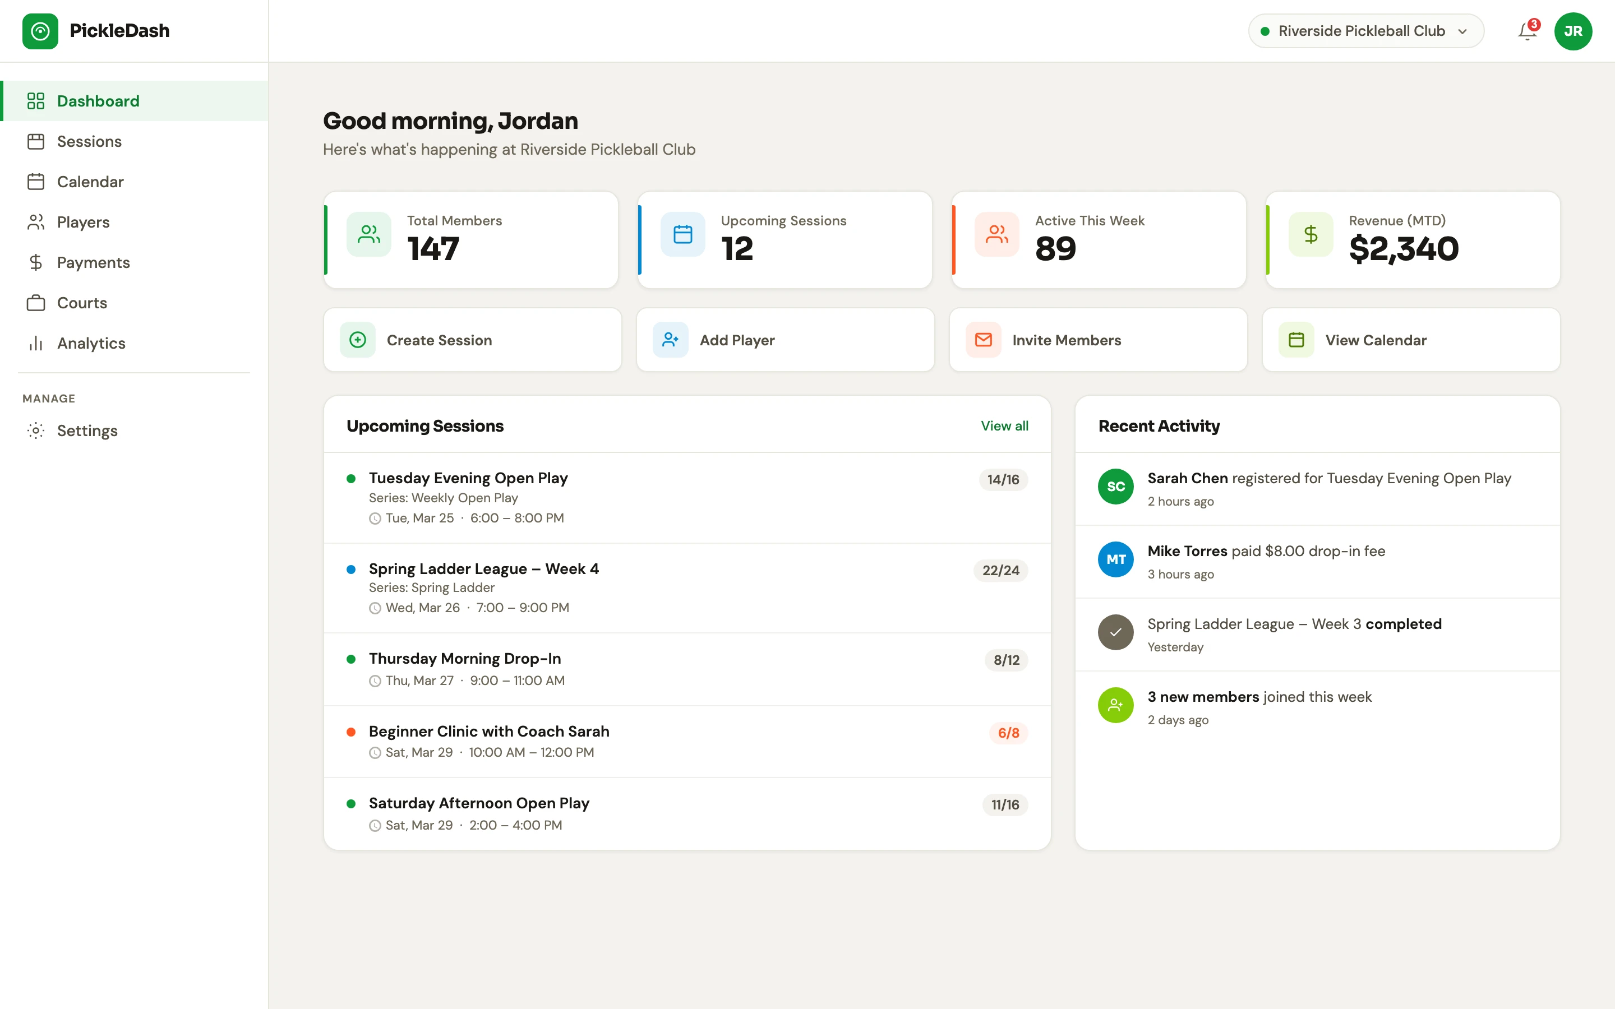Click the View Calendar button
The width and height of the screenshot is (1615, 1009).
[x=1411, y=340]
